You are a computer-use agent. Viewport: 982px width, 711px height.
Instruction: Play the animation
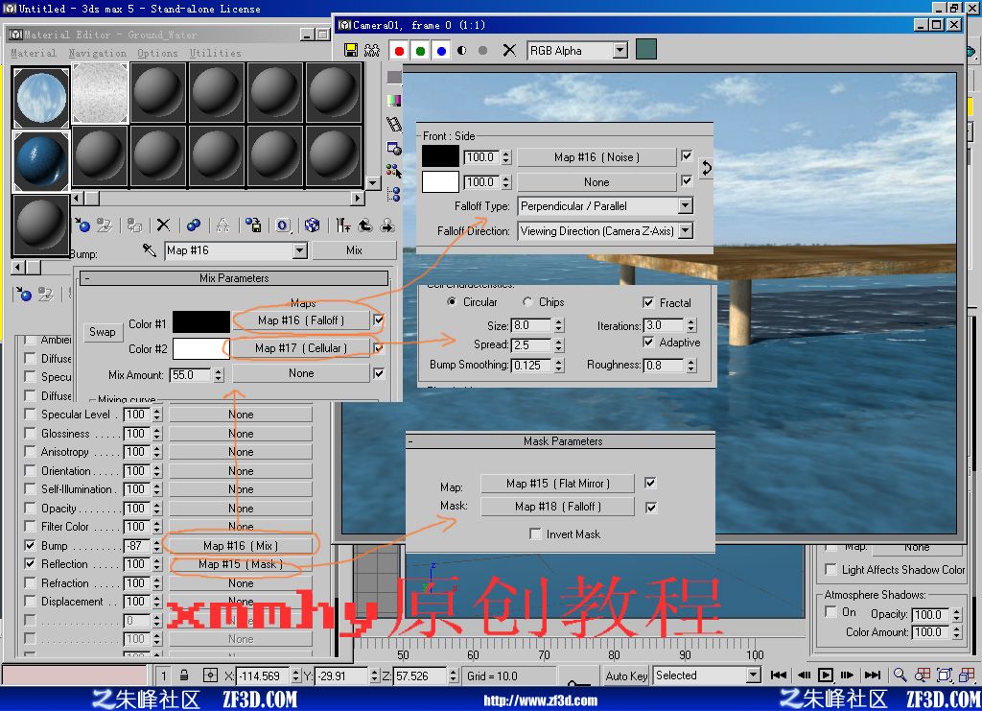tap(826, 675)
